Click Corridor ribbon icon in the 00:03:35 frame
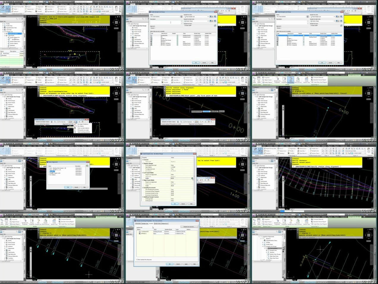 (39, 82)
